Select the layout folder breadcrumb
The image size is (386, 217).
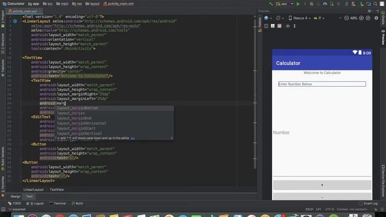click(x=92, y=4)
